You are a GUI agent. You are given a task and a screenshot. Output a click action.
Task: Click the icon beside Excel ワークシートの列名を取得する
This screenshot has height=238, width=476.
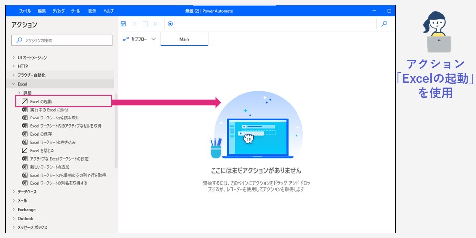point(25,183)
